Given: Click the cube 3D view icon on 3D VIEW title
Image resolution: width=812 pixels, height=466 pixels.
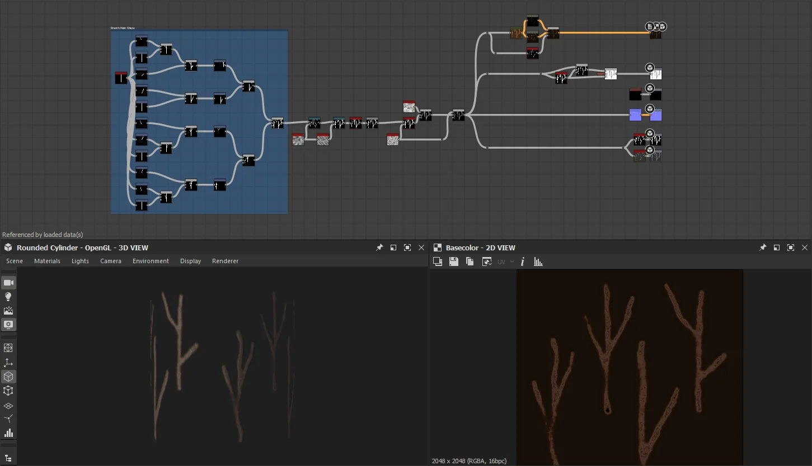Looking at the screenshot, I should pos(8,248).
